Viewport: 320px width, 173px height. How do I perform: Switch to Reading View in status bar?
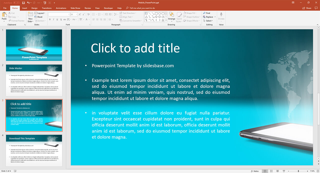pyautogui.click(x=277, y=171)
